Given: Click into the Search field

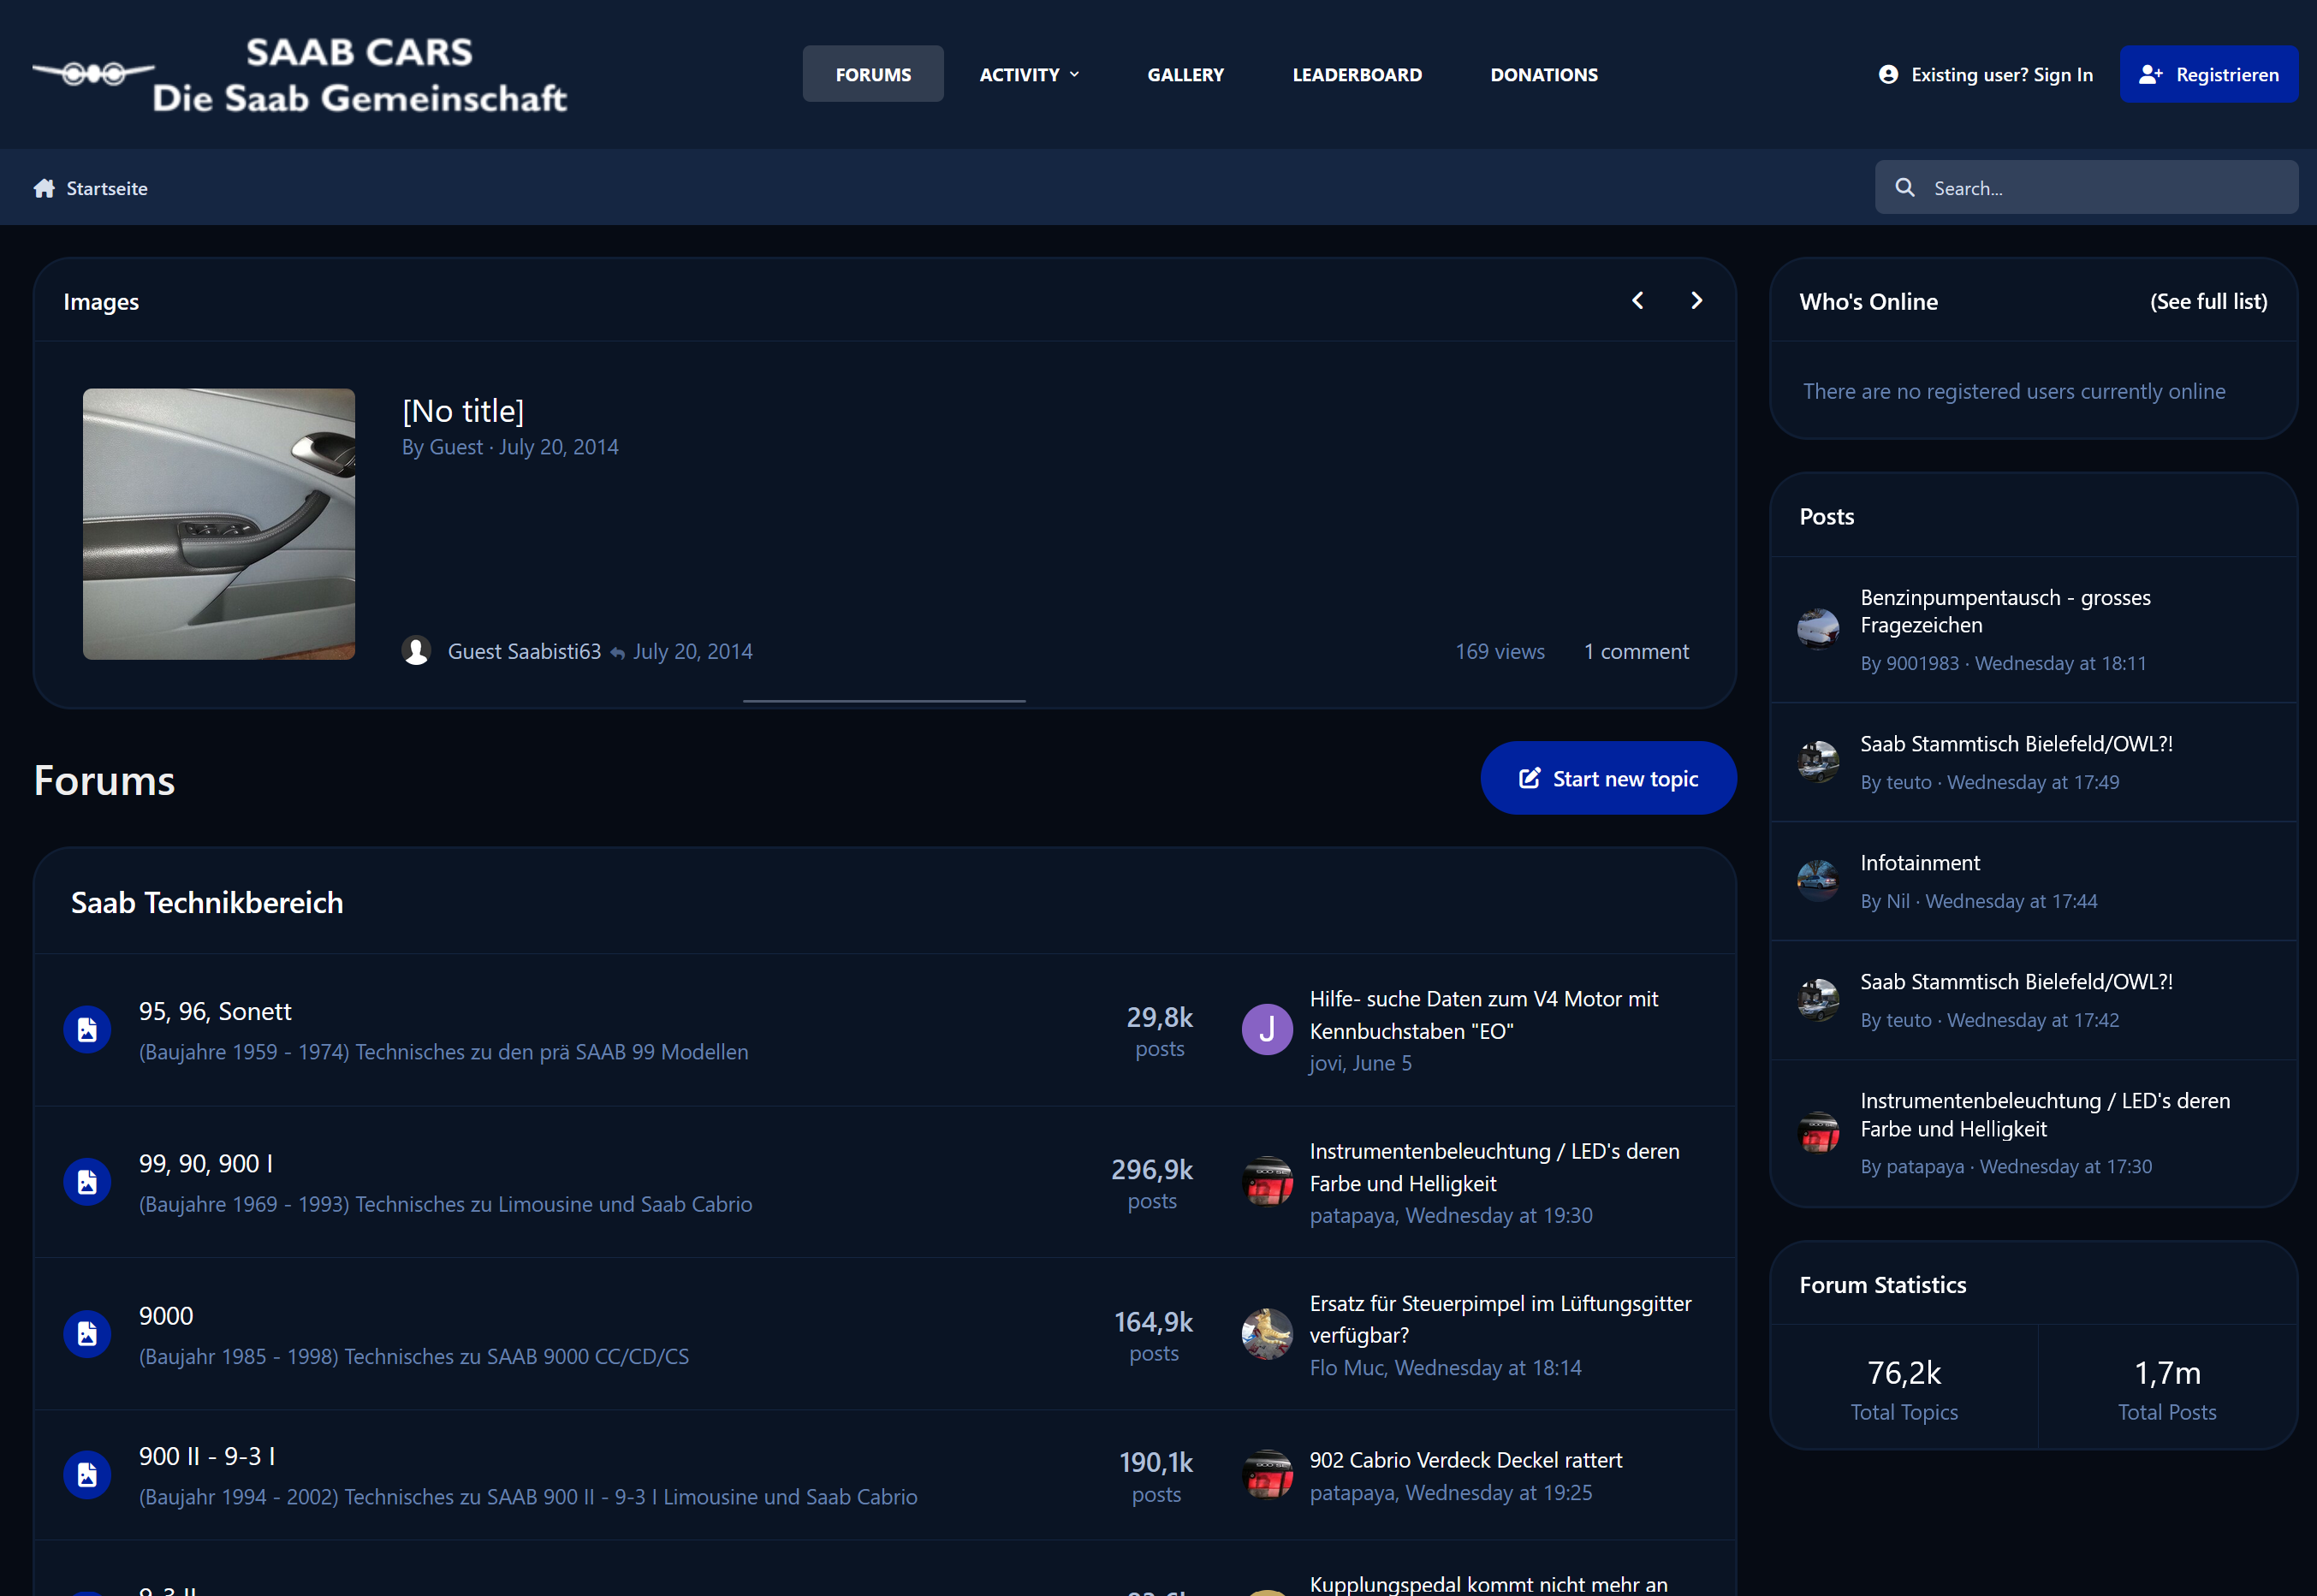Looking at the screenshot, I should pyautogui.click(x=2087, y=187).
